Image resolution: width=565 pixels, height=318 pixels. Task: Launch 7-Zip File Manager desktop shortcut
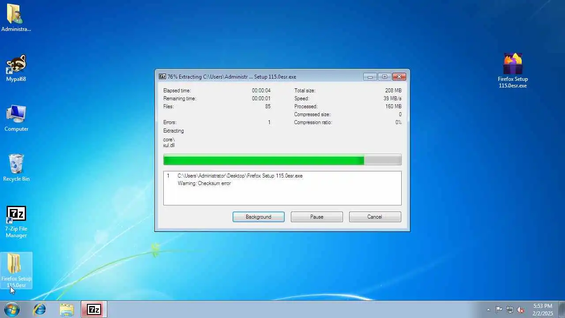tap(16, 222)
